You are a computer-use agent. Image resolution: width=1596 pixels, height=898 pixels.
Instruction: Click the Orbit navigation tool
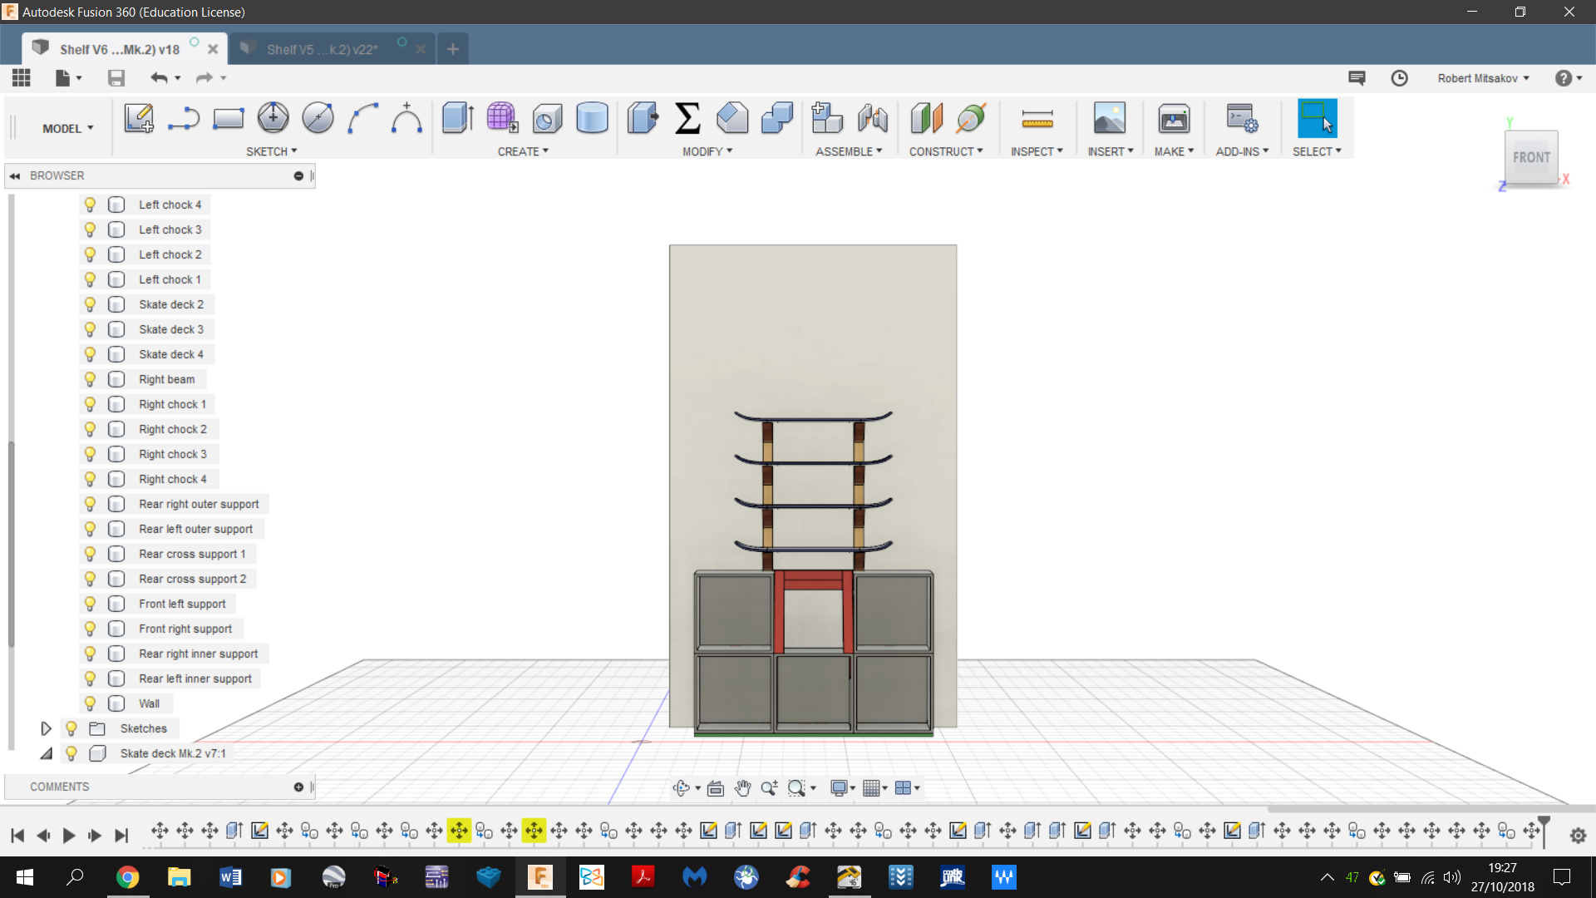(682, 787)
